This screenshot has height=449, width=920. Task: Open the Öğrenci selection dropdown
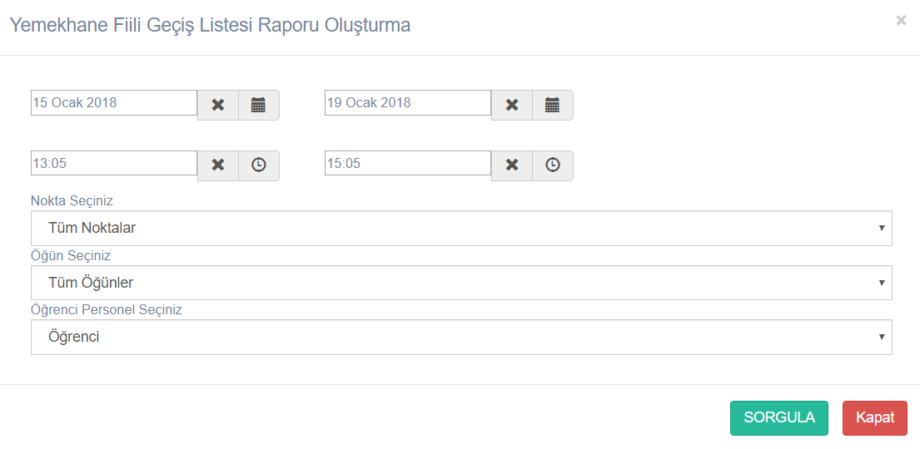461,337
